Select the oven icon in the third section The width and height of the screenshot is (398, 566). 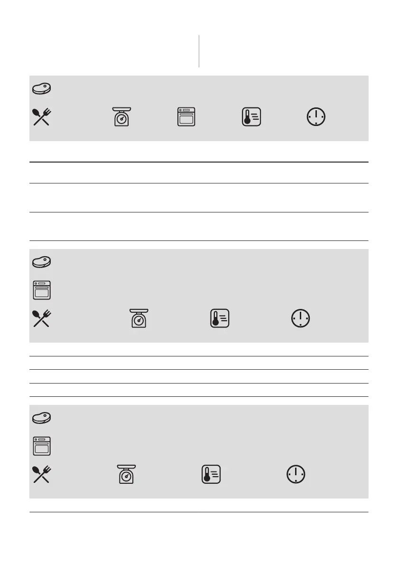[x=42, y=446]
